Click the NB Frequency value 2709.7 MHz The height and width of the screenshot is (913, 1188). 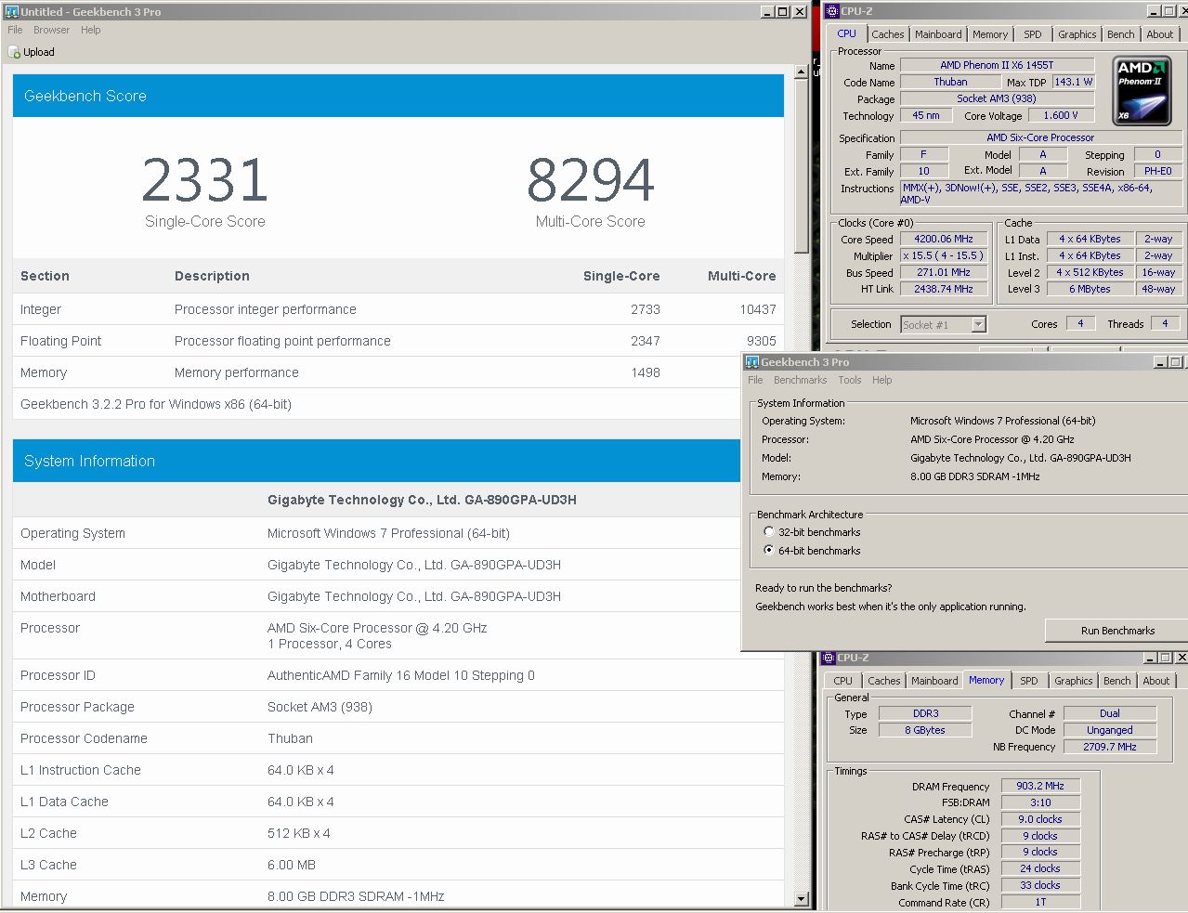(1109, 747)
